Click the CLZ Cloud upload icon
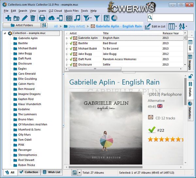 click(52, 18)
